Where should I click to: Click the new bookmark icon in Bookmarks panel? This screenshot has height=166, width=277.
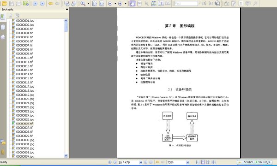coord(18,15)
